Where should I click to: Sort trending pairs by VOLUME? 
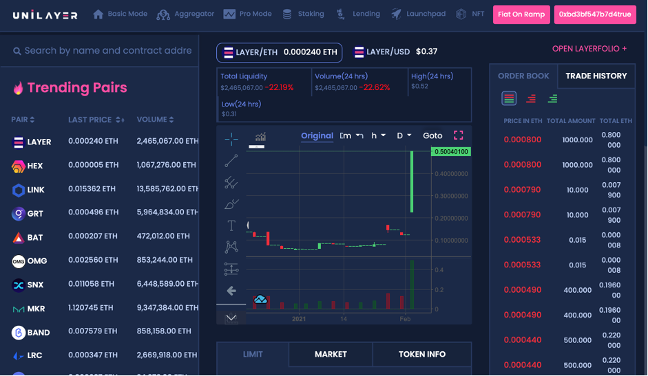coord(155,120)
